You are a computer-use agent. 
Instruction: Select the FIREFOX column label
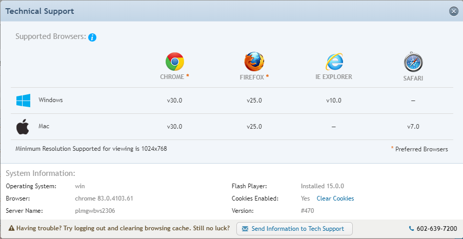click(252, 77)
